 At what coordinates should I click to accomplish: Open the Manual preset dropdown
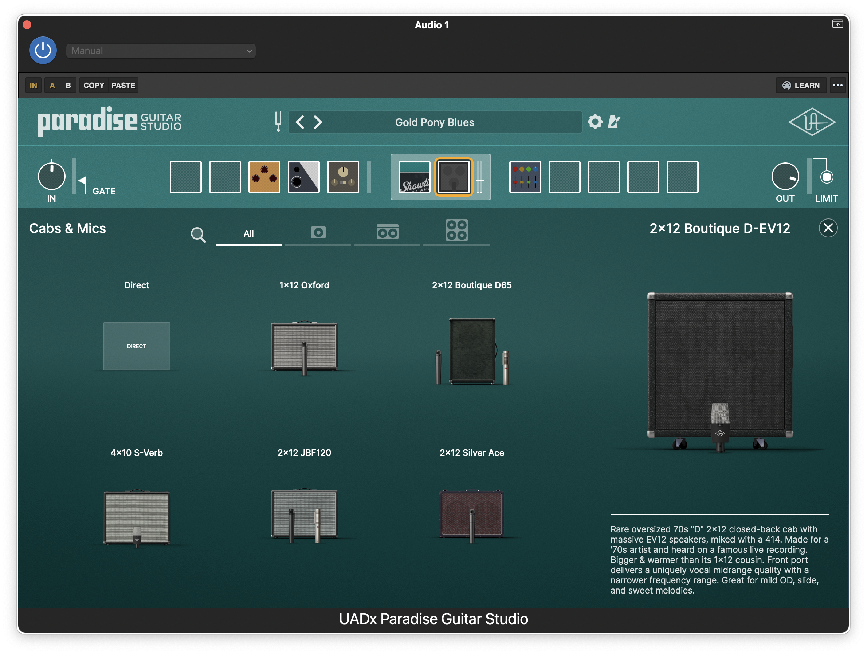(161, 51)
